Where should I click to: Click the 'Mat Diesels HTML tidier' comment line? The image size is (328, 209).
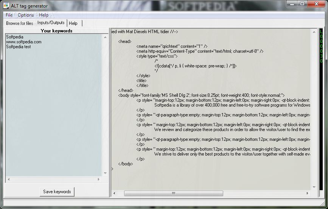(145, 32)
